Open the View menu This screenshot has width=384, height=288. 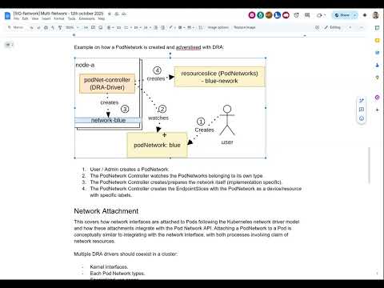[x=35, y=18]
